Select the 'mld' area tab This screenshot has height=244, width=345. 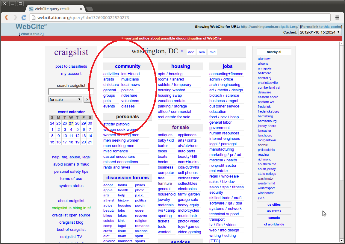pos(212,52)
